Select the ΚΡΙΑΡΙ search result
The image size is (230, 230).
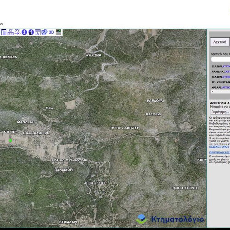click(x=220, y=87)
